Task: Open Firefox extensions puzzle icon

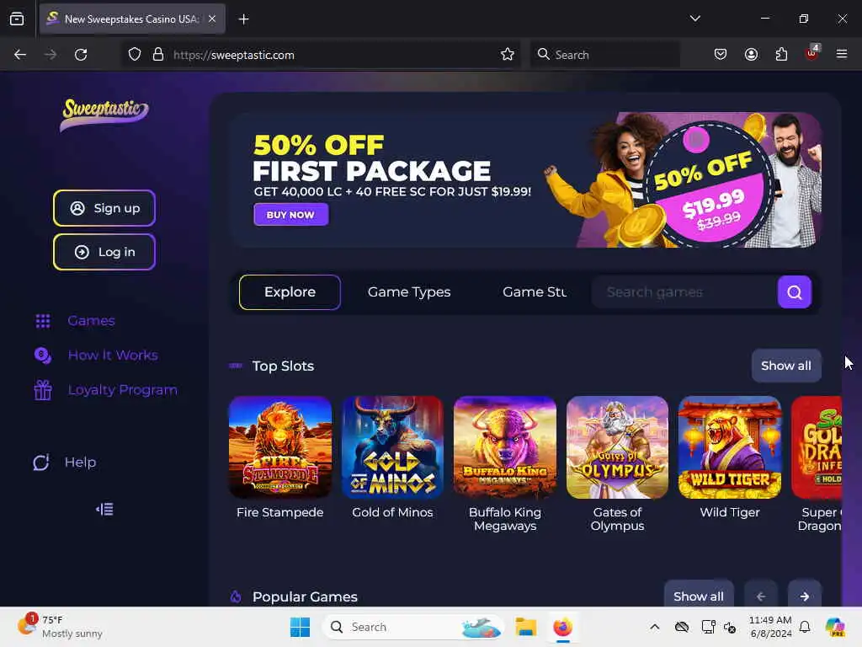Action: tap(781, 55)
